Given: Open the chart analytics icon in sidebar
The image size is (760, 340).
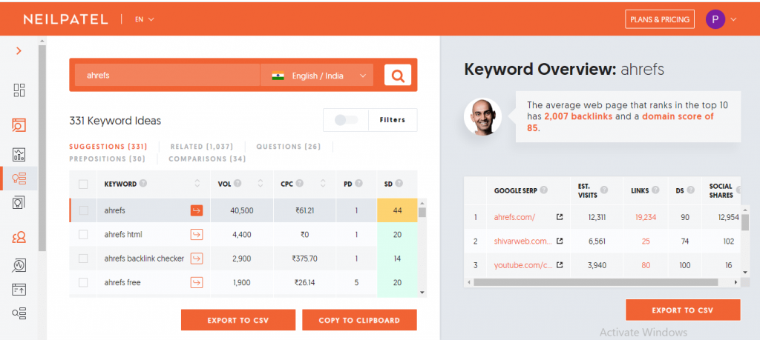Looking at the screenshot, I should point(19,155).
